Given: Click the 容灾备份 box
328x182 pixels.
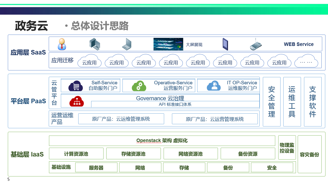Looking at the screenshot, I should pos(310,154).
